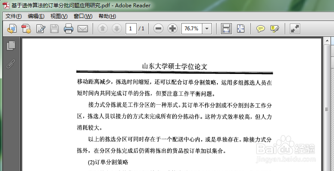
Task: Open the 编辑(E) menu
Action: (x=36, y=16)
